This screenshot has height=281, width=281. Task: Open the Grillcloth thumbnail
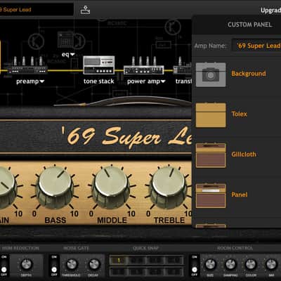(211, 155)
